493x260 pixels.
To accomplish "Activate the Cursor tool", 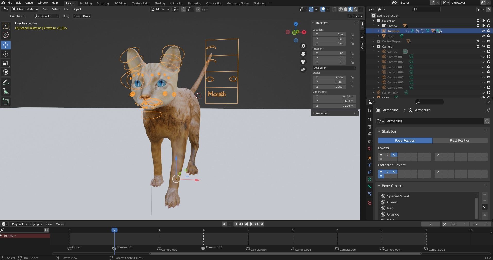I will click(6, 35).
